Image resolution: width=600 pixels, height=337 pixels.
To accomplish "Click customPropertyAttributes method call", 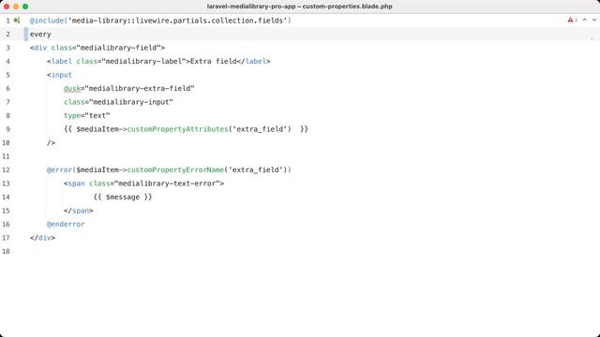I will (x=177, y=129).
